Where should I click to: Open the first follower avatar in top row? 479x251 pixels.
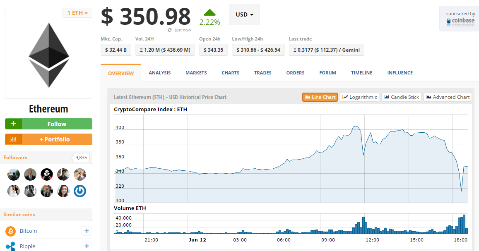[13, 175]
